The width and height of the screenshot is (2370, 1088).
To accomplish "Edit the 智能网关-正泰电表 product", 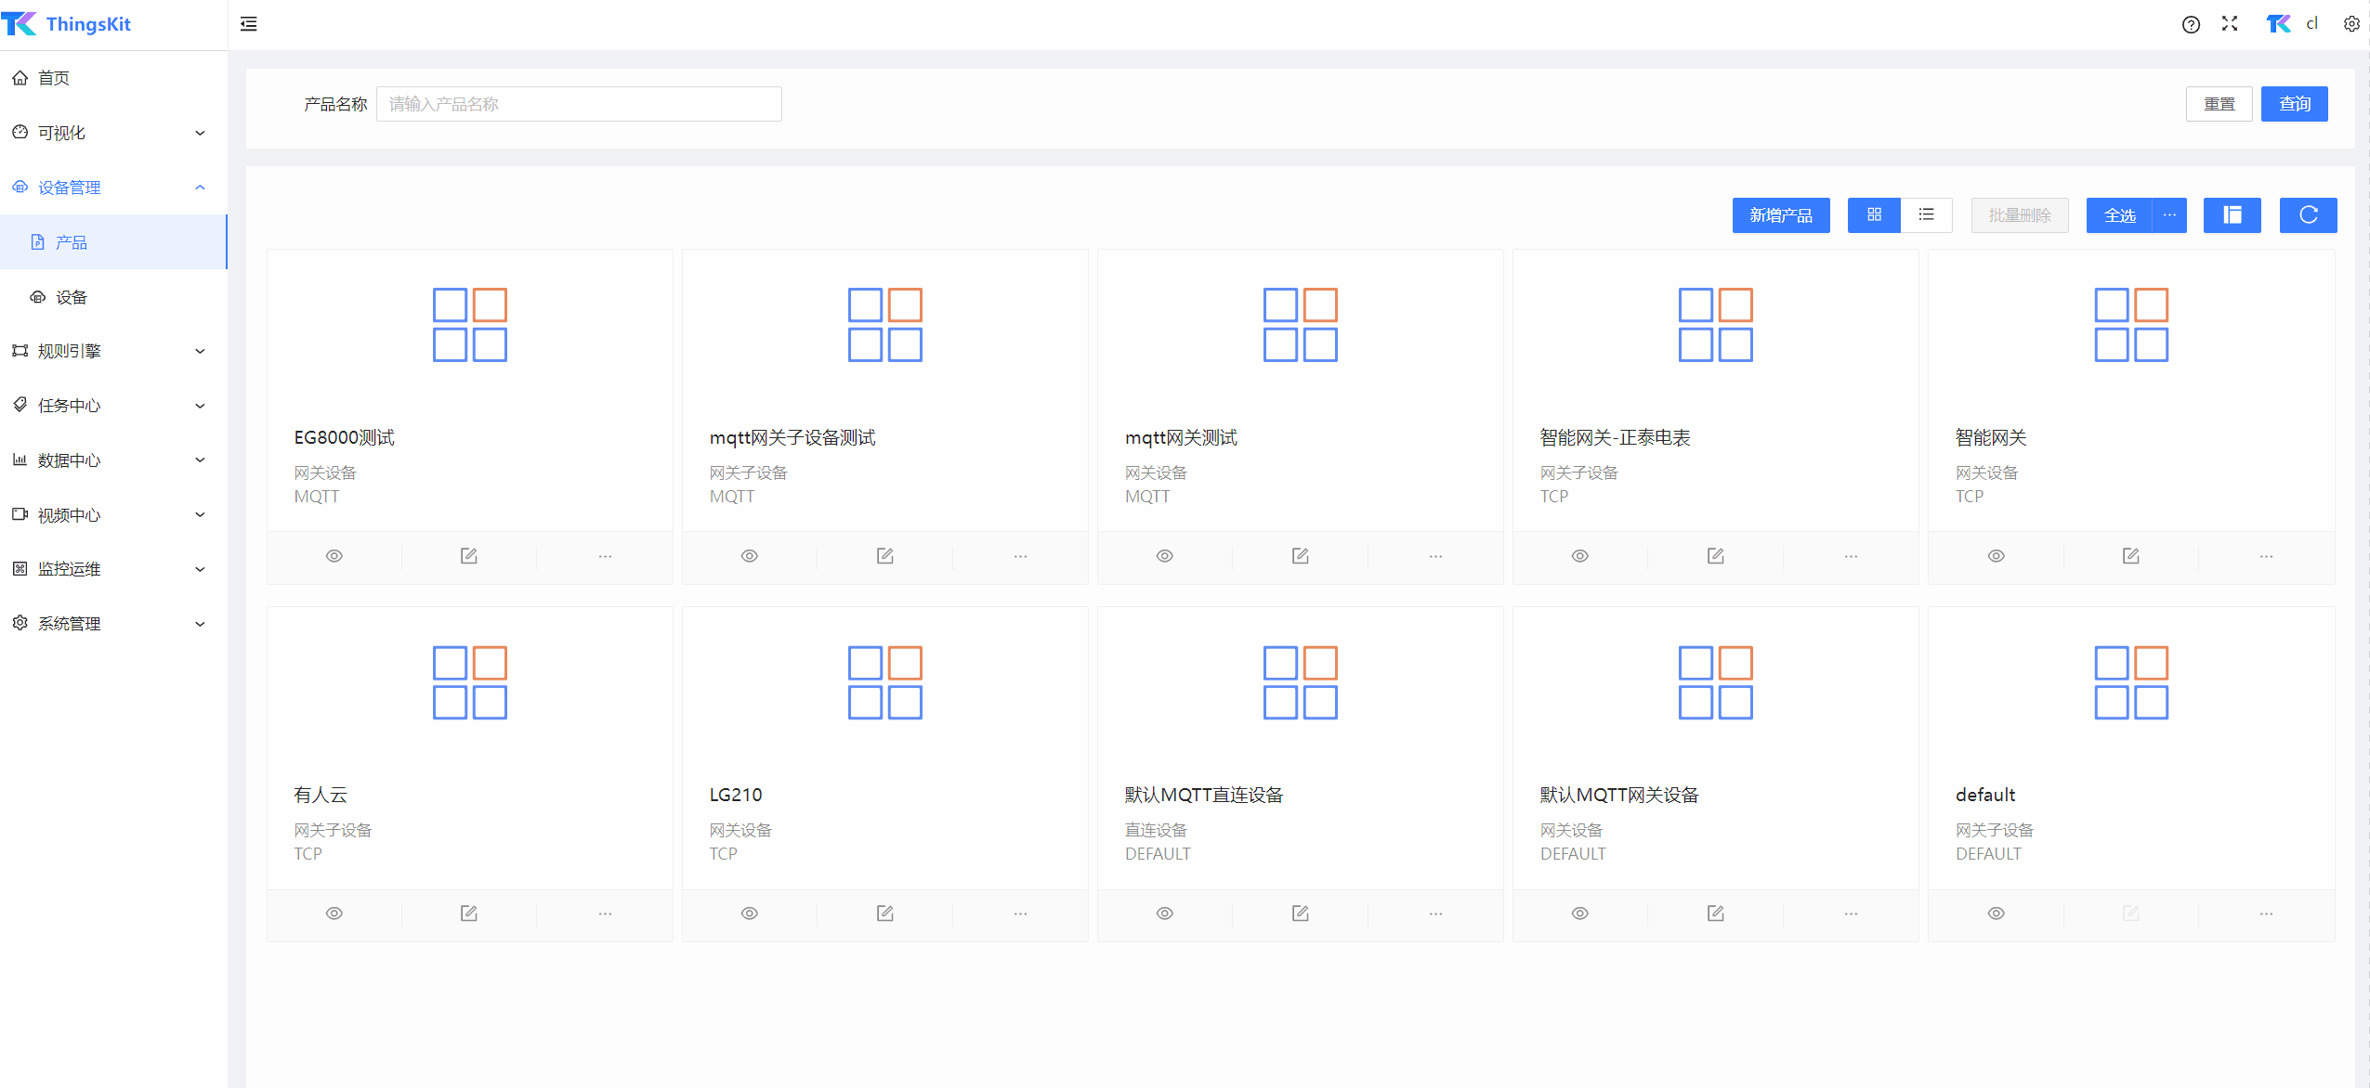I will tap(1715, 556).
